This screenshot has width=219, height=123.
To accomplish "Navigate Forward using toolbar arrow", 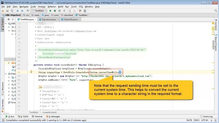I will 22,11.
